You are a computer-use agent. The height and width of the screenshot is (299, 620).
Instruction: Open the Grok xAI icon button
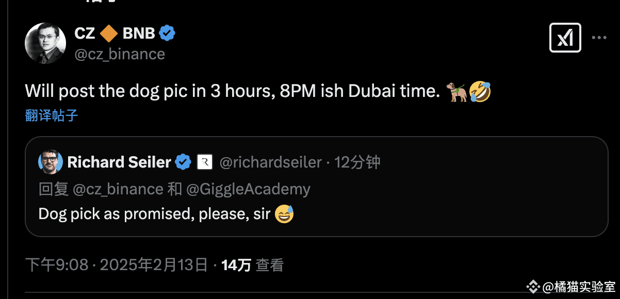(565, 38)
